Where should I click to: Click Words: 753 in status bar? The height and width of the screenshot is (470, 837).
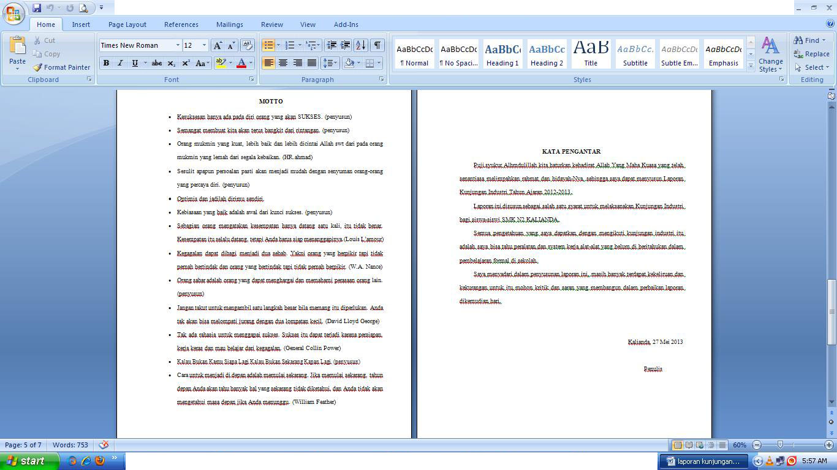70,445
